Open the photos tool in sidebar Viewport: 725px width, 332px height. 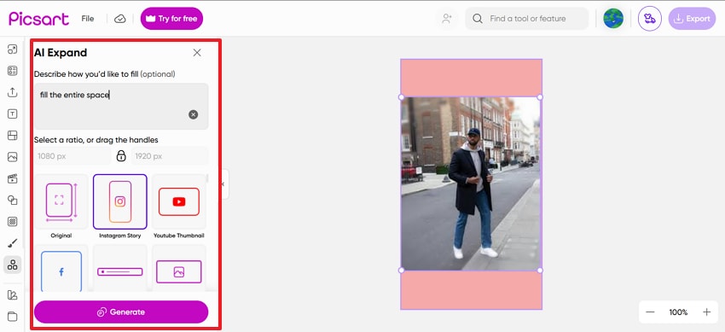(x=13, y=157)
